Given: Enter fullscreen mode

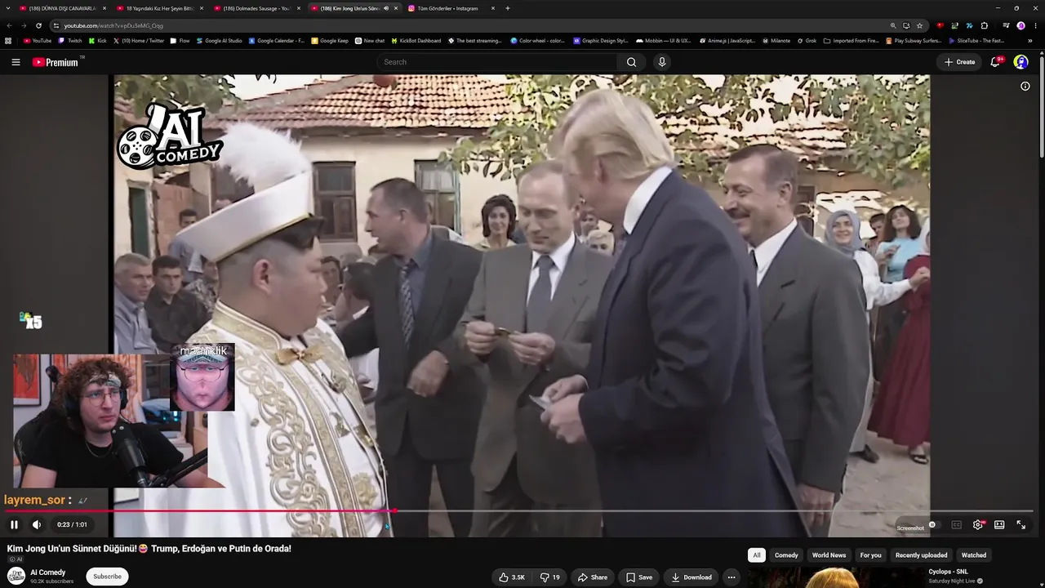Looking at the screenshot, I should point(1021,524).
